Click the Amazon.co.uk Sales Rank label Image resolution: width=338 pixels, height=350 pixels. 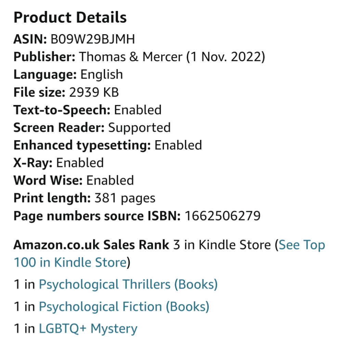(x=91, y=245)
